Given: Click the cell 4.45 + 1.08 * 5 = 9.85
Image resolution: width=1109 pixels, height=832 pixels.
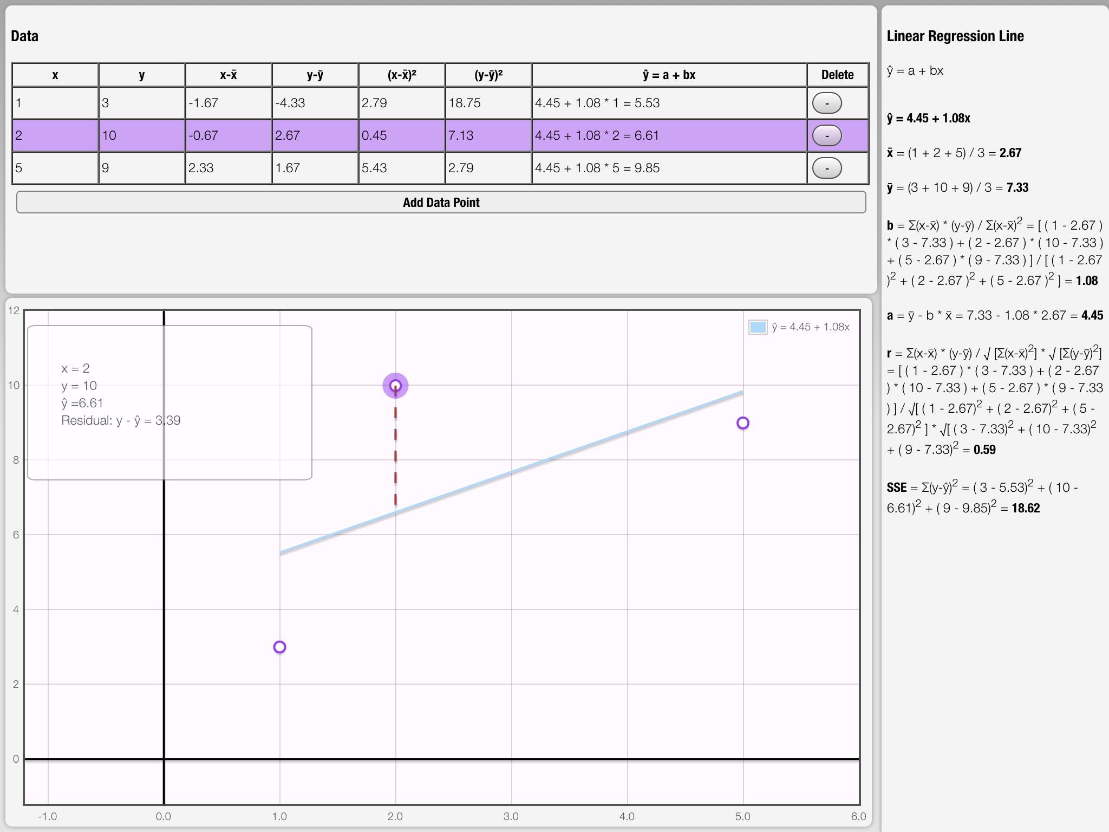Looking at the screenshot, I should click(x=669, y=168).
